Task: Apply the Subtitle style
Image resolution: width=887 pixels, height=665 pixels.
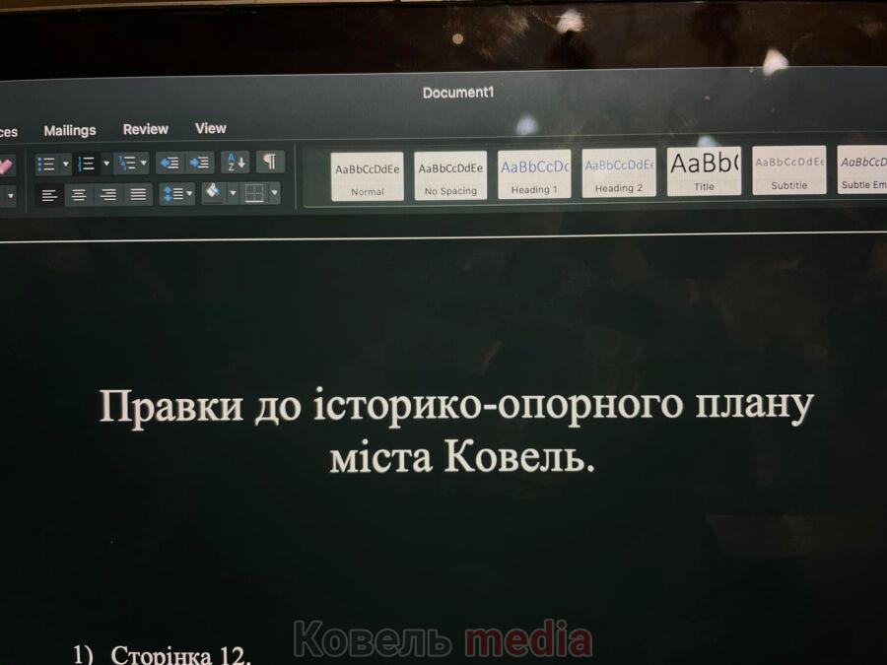Action: pos(789,170)
